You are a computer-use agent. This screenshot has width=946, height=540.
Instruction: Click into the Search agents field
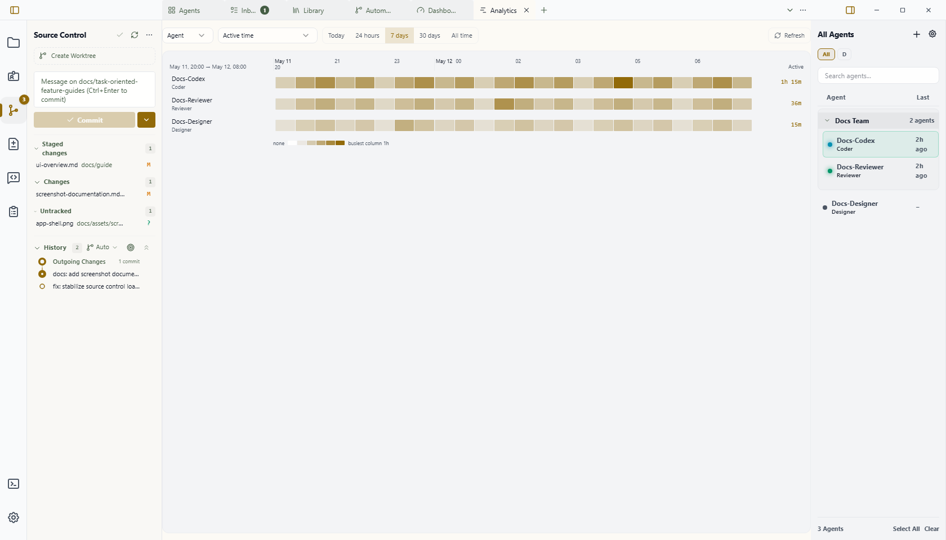[x=878, y=75]
